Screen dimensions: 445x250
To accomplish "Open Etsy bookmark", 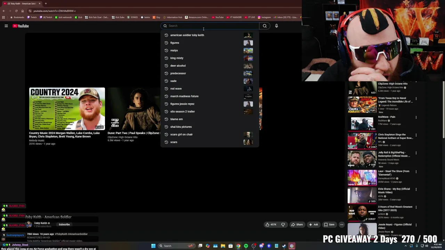I will point(156,17).
